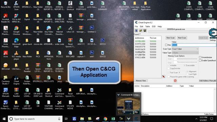Select the Internet Download Manager desktop icon

coord(60,30)
